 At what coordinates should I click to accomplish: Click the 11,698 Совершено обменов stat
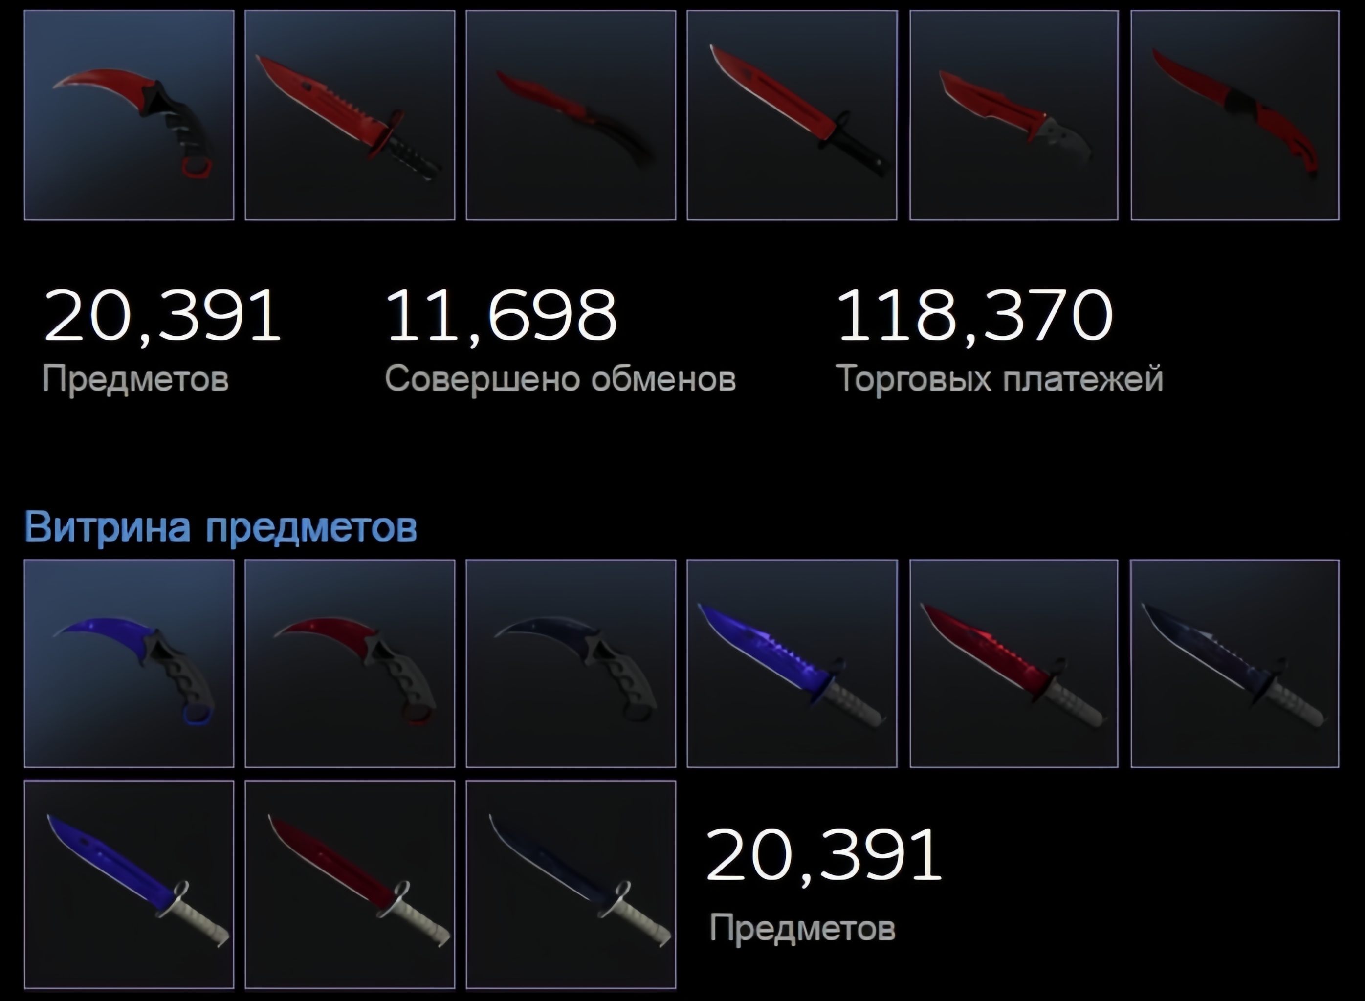pos(561,341)
